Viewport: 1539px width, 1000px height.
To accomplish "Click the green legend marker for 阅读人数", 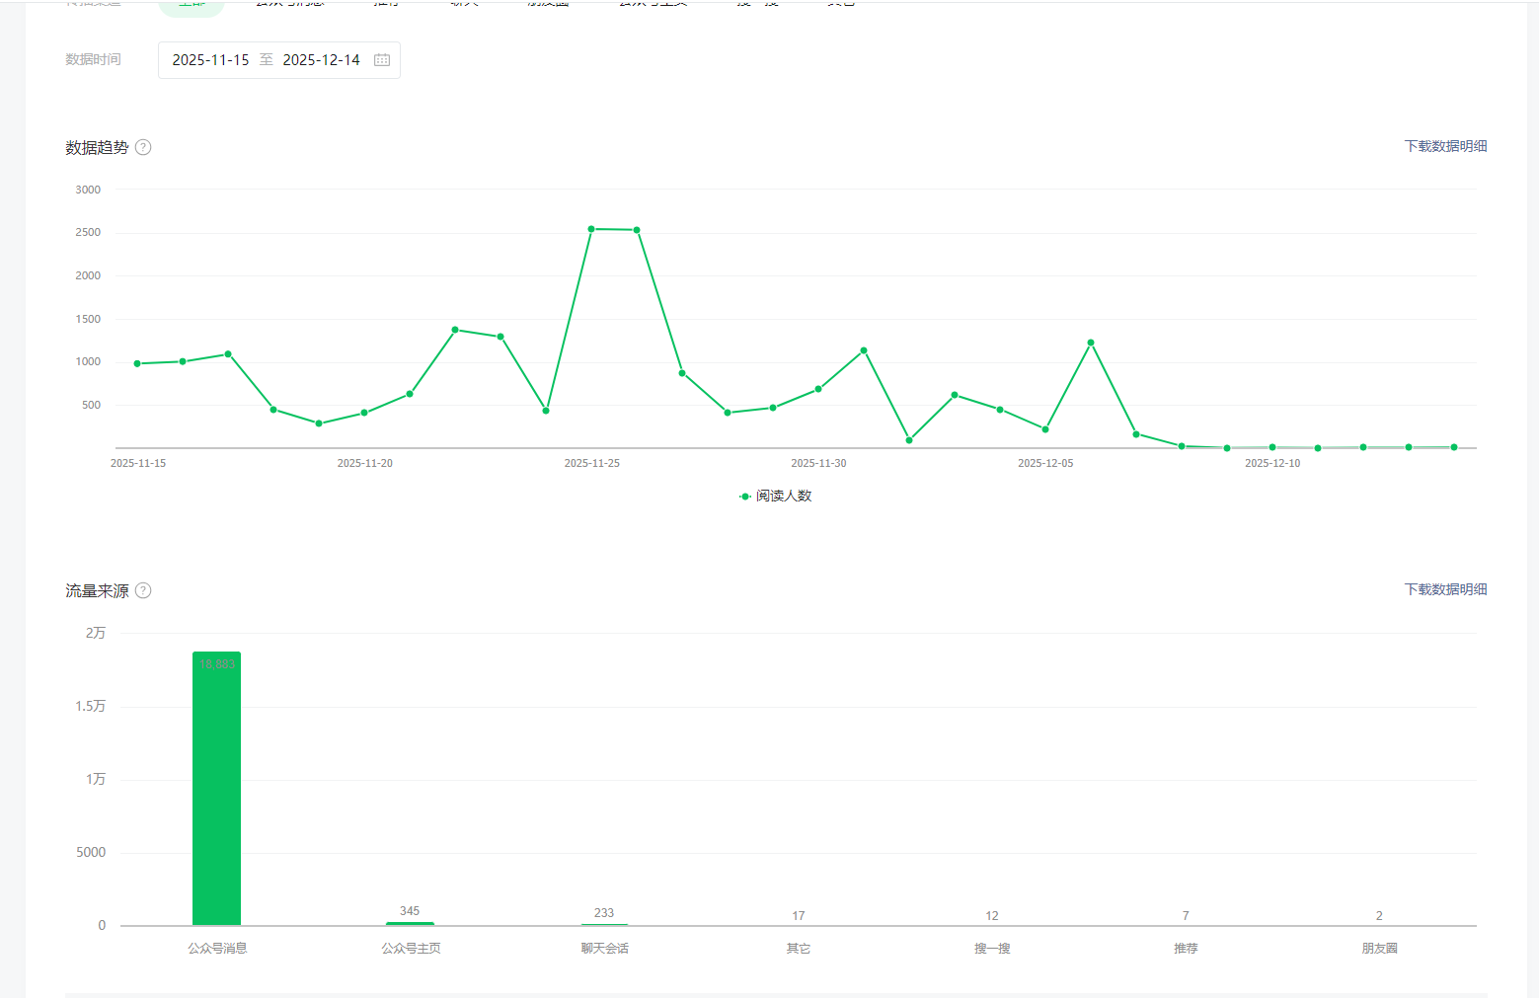I will tap(745, 497).
